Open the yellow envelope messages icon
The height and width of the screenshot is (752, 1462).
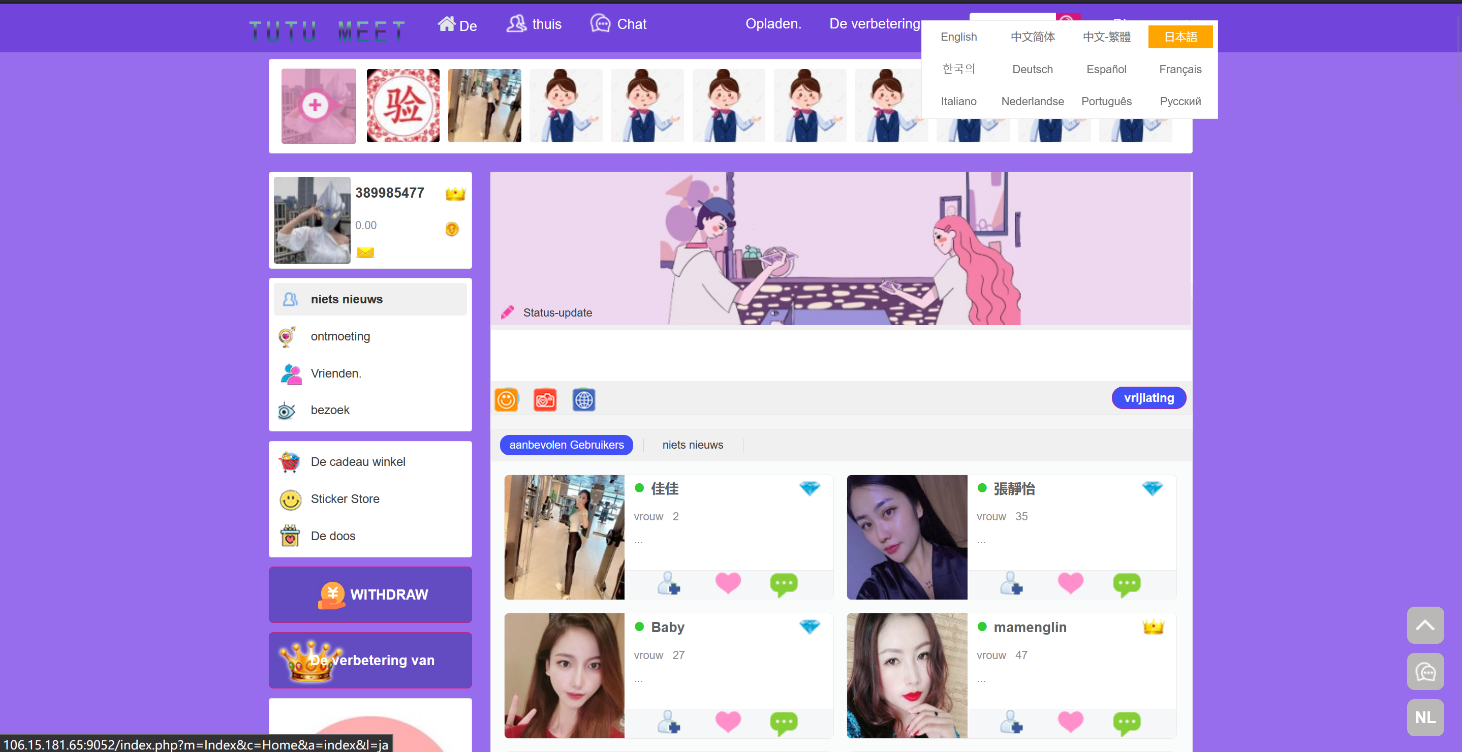pos(365,252)
